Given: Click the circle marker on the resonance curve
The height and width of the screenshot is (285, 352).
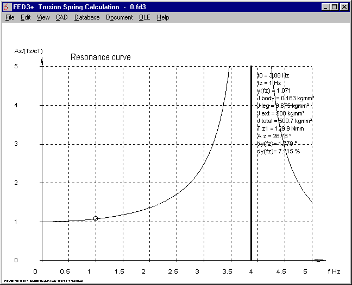Looking at the screenshot, I should coord(96,218).
